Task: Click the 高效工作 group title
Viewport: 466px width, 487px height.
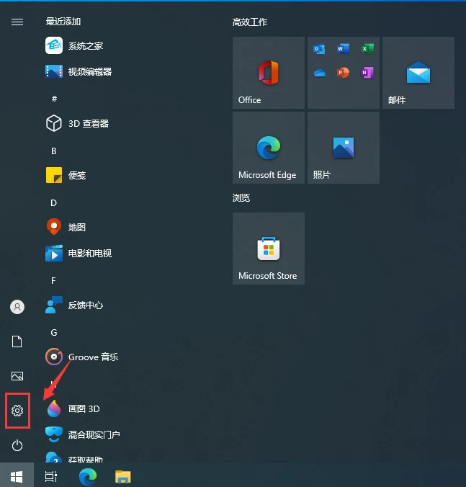Action: (x=250, y=22)
